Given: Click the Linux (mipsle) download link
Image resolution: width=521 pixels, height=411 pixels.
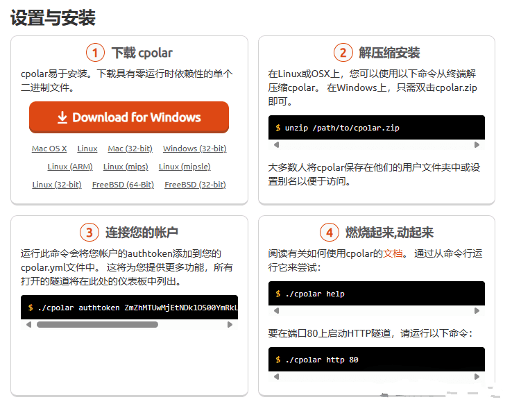Looking at the screenshot, I should [185, 167].
